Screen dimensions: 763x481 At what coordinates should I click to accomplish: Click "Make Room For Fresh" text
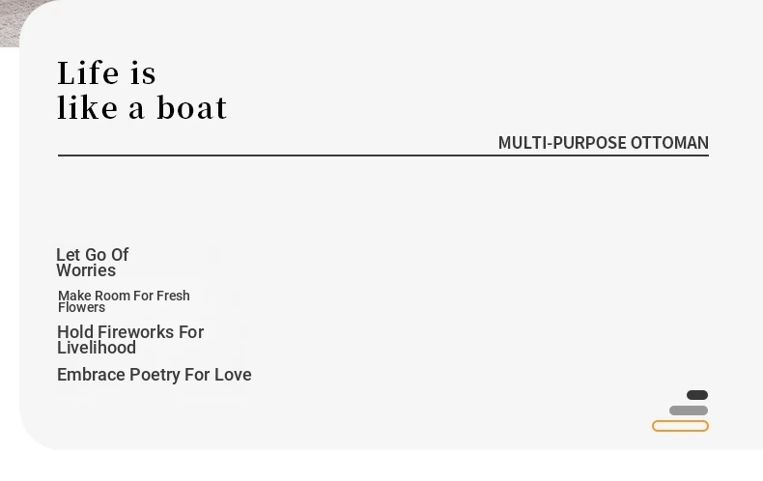[124, 296]
